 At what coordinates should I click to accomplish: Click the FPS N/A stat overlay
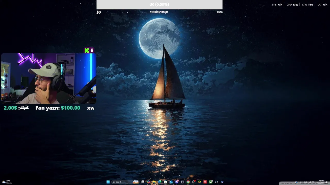point(277,5)
